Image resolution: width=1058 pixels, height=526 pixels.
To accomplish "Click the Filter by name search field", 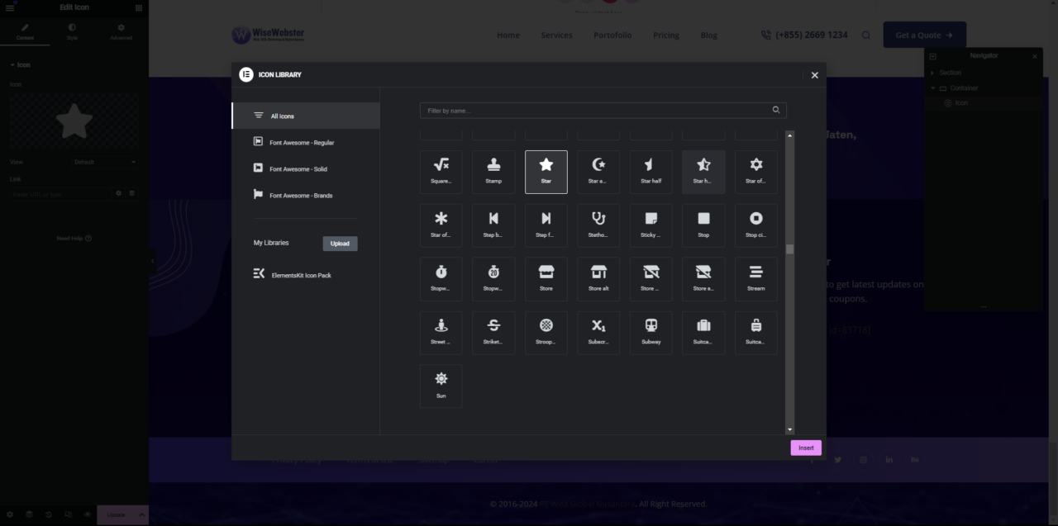I will click(x=595, y=110).
